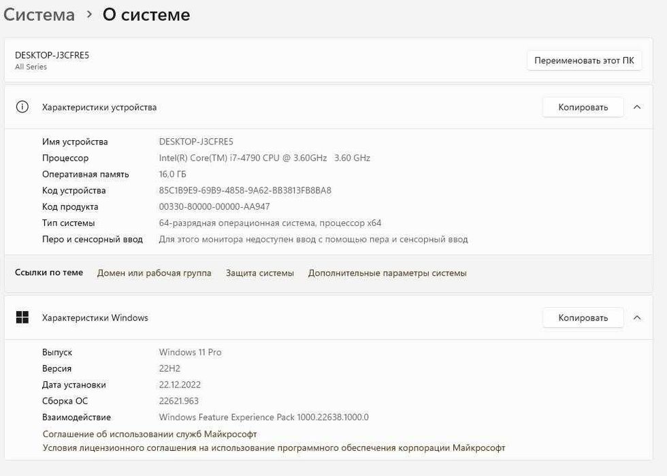
Task: Copy Windows specifications with Копировать button
Action: 583,317
